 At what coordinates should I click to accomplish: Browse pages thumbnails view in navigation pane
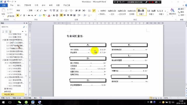6,31
